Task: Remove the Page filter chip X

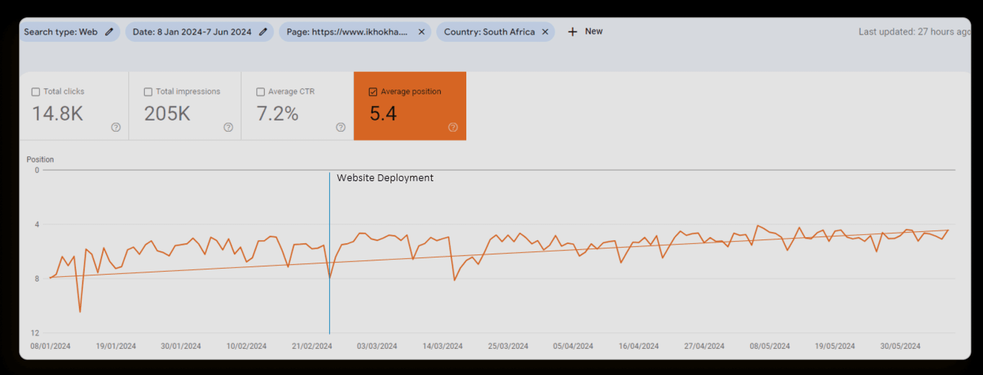Action: point(421,32)
